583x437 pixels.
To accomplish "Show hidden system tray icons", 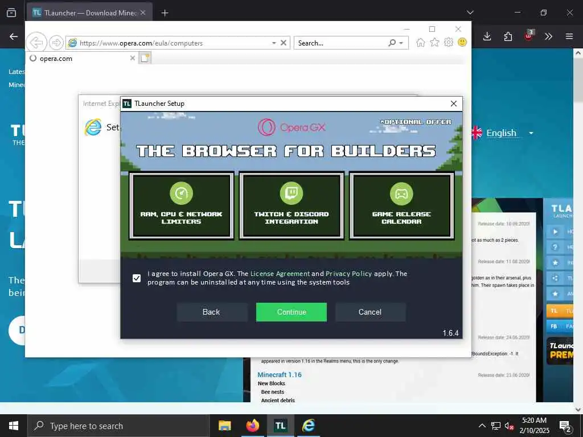I will [x=482, y=426].
